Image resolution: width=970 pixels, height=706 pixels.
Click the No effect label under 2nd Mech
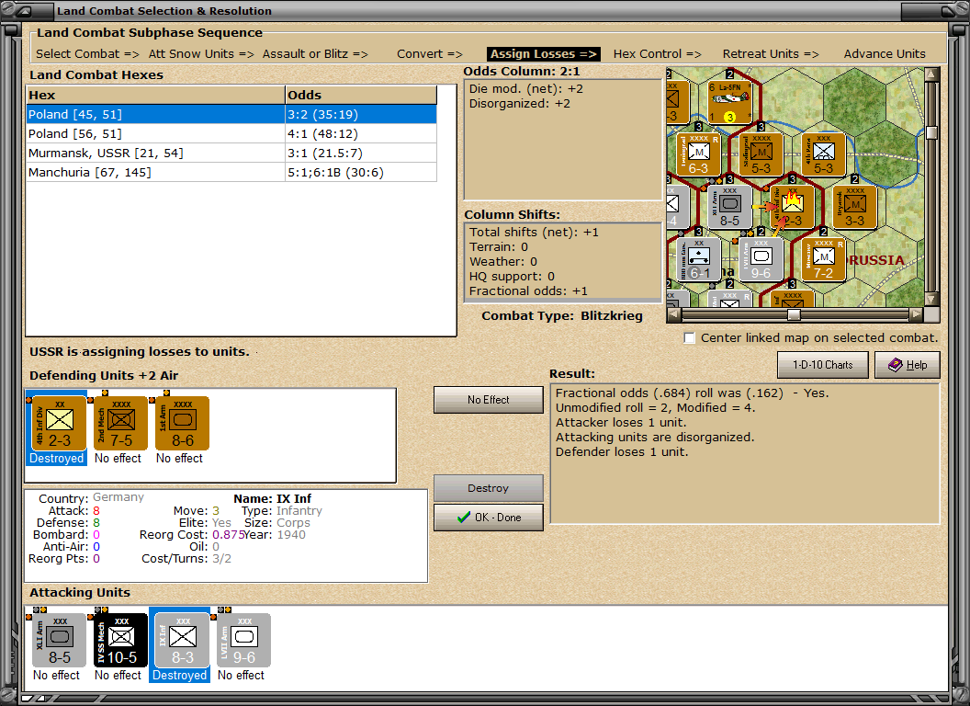[118, 459]
